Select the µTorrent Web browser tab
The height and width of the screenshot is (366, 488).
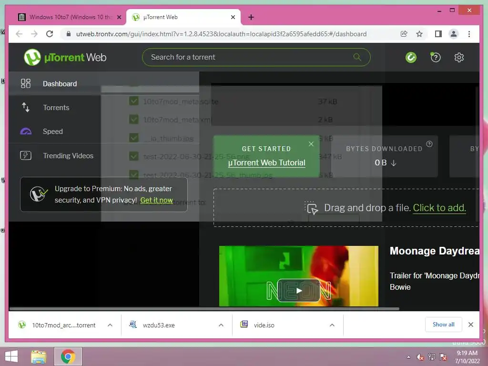click(x=183, y=17)
